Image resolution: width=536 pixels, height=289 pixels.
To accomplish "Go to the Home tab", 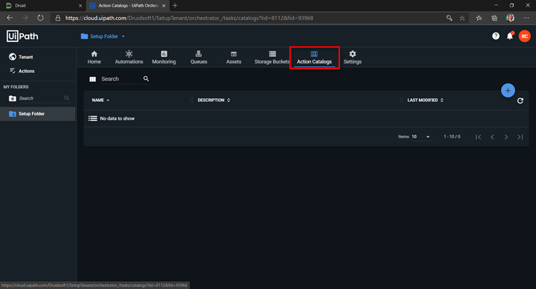I will point(94,58).
